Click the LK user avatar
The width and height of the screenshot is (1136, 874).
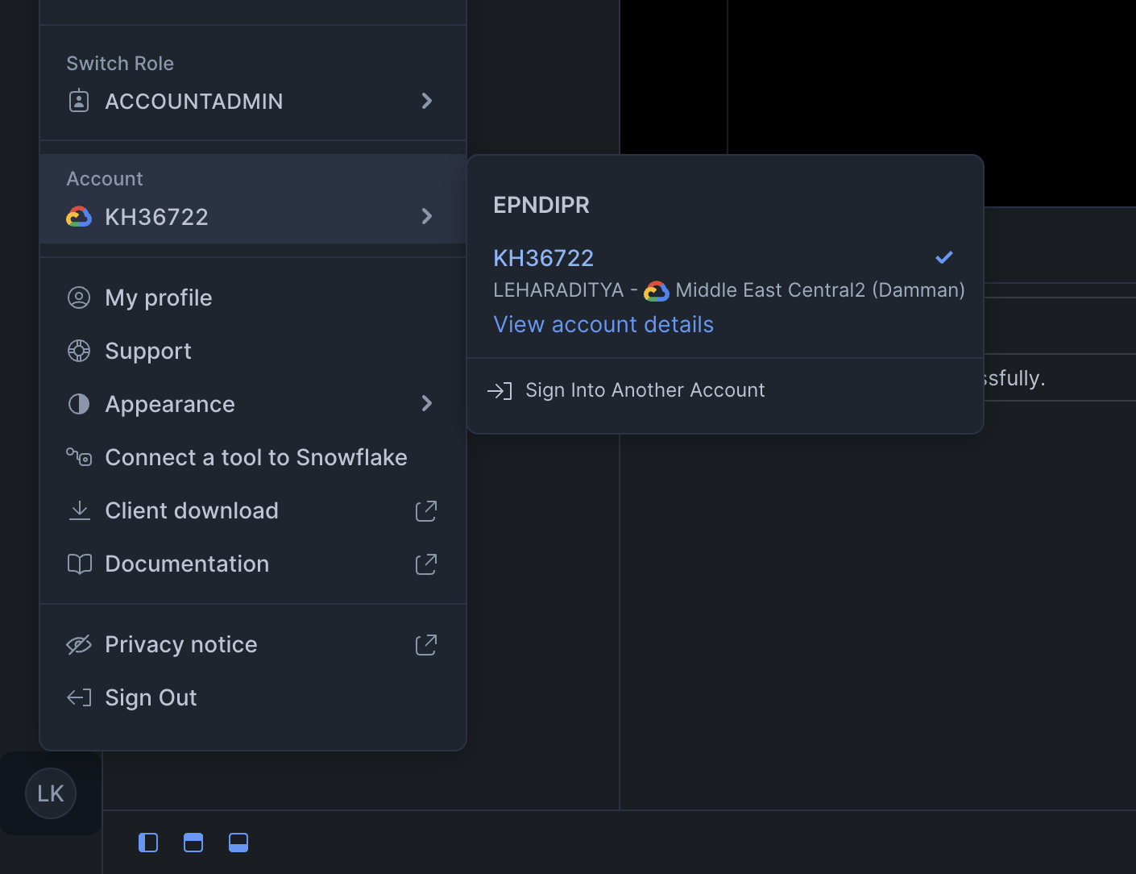[51, 793]
